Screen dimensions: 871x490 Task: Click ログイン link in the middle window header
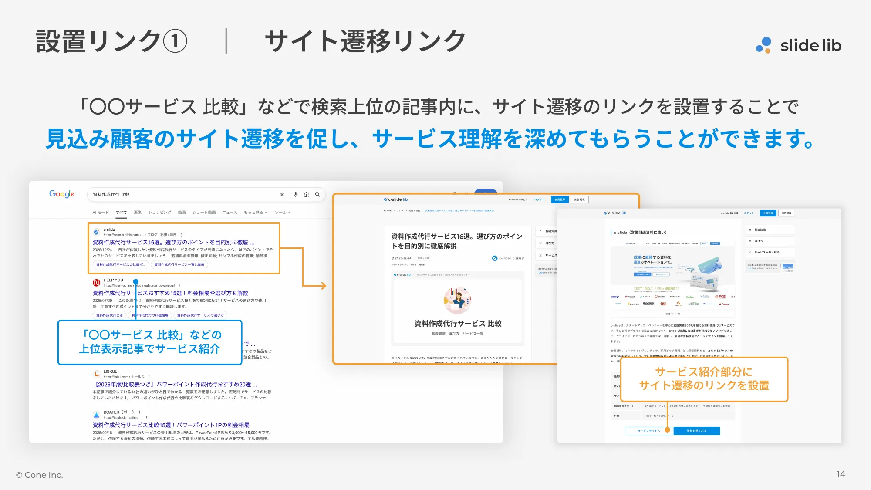pos(540,199)
